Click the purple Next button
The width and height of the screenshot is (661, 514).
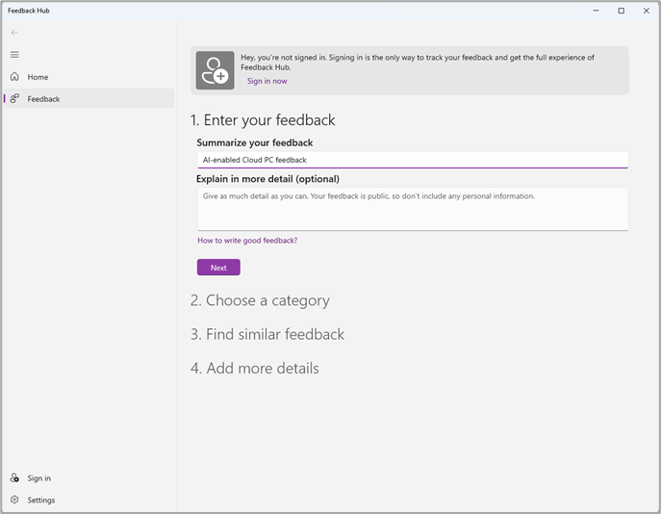[x=218, y=268]
